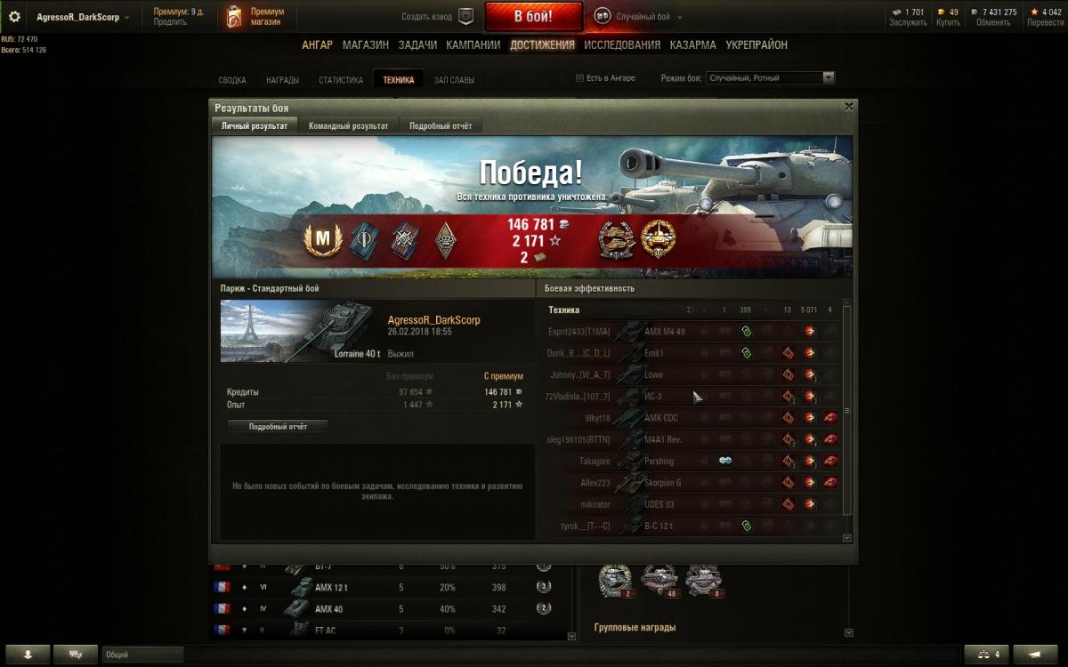
Task: Expand the battle mode "Случайный, Ротный" dropdown
Action: coord(770,78)
